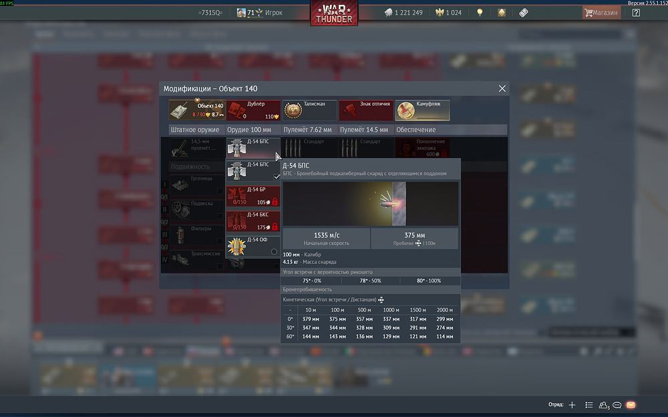Open the glowing mail envelope icon
Image resolution: width=668 pixels, height=417 pixels.
631,405
